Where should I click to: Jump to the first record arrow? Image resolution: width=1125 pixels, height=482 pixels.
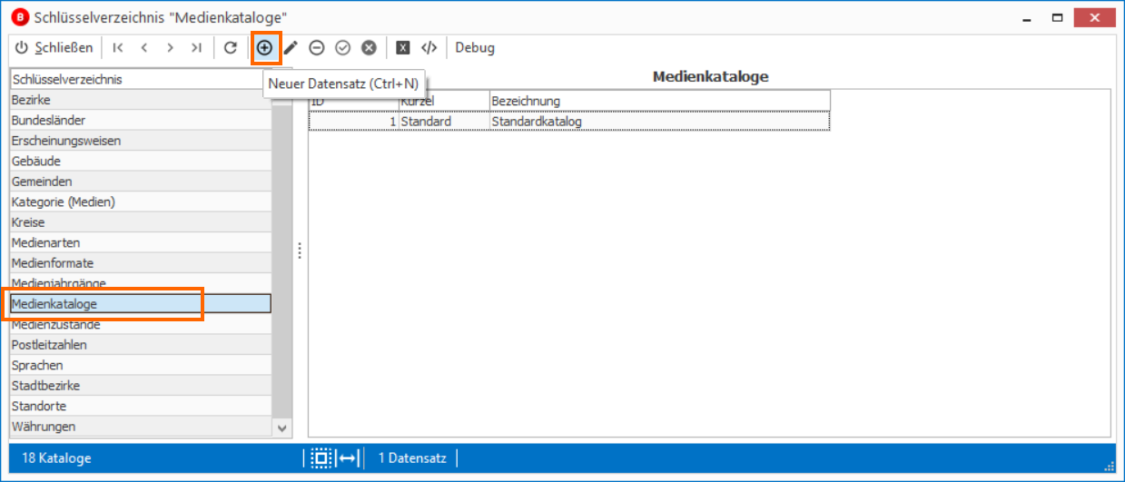[x=118, y=47]
